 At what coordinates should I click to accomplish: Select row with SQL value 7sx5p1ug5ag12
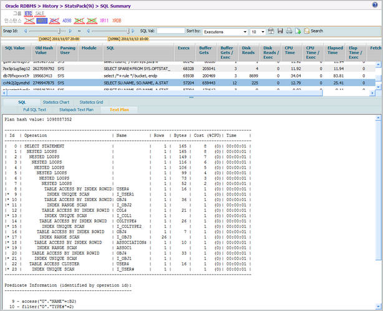[x=188, y=69]
